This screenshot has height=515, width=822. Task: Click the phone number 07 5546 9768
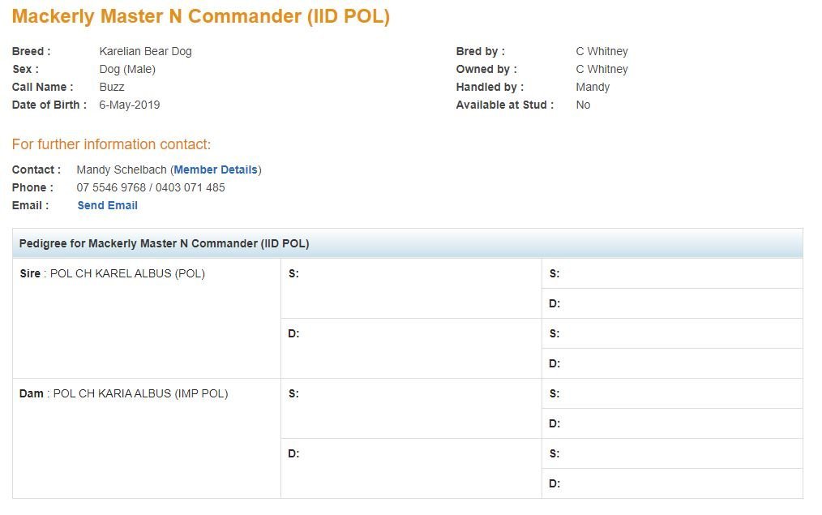pos(111,187)
